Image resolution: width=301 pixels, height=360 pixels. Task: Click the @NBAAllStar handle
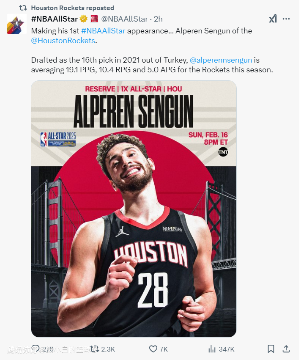coord(124,19)
